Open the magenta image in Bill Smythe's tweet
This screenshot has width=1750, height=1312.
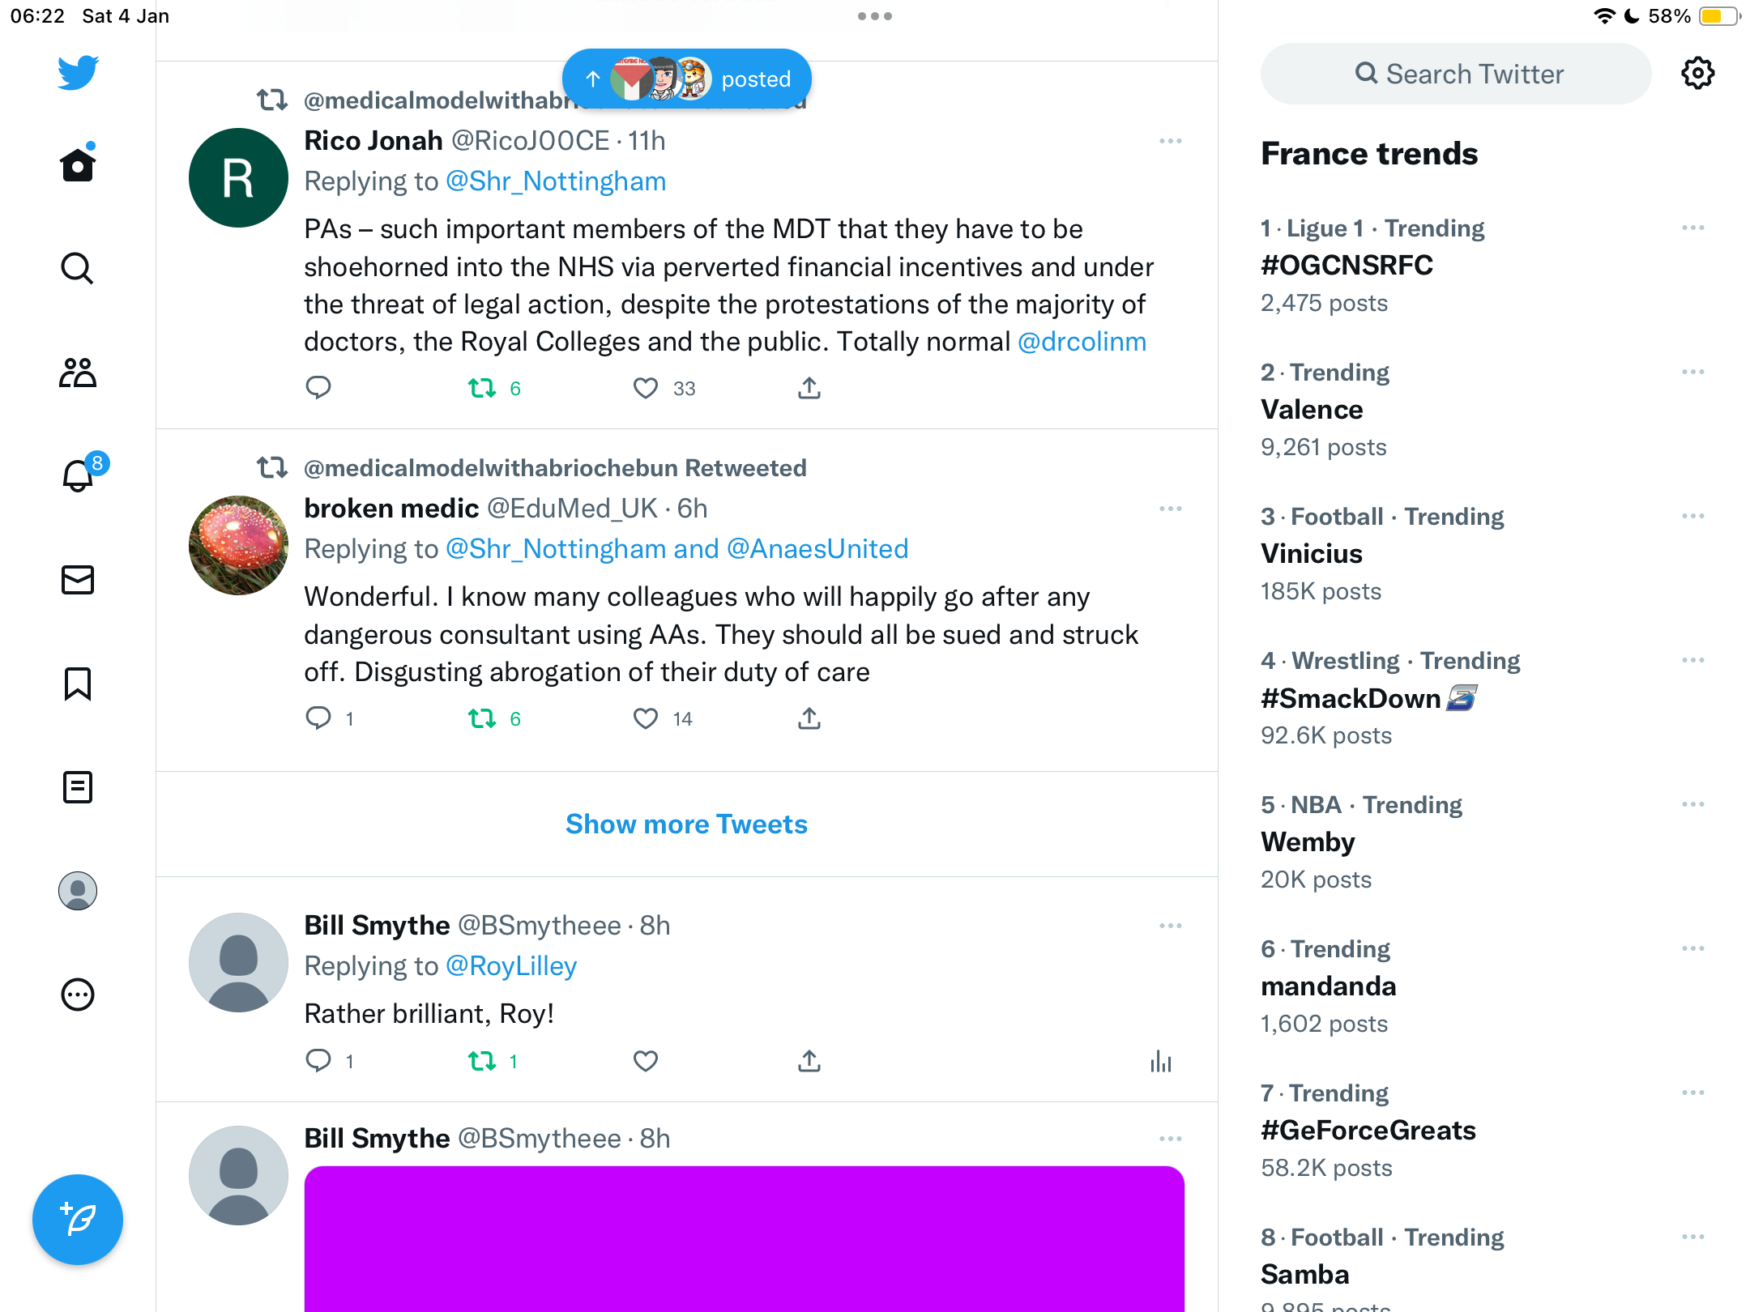[744, 1239]
